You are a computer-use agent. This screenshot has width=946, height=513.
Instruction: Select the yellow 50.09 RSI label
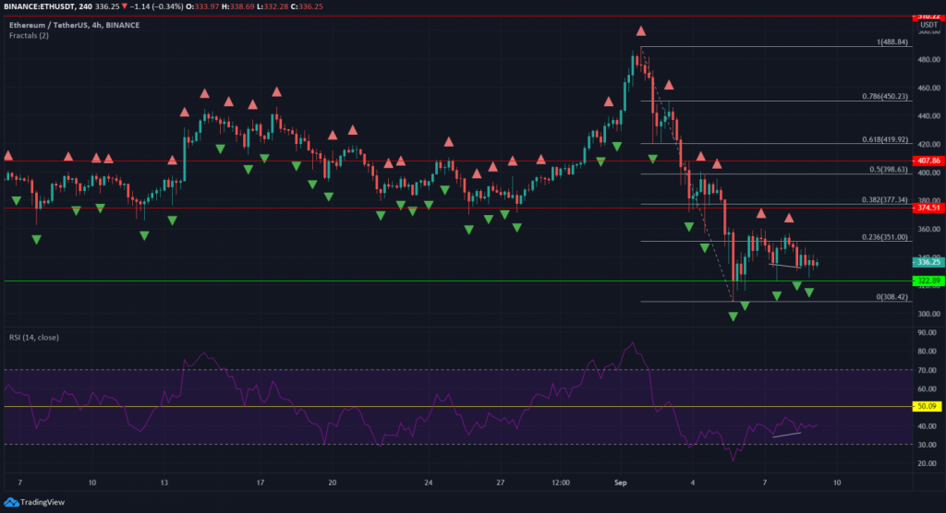(x=927, y=406)
